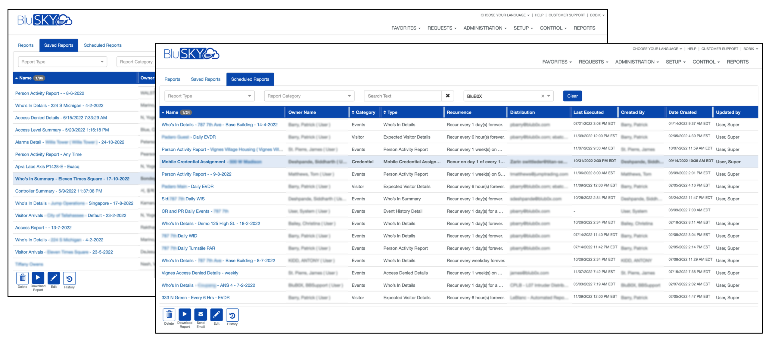Viewport: 775px width, 343px height.
Task: Click the Delete icon in Scheduled Reports toolbar
Action: pyautogui.click(x=169, y=315)
